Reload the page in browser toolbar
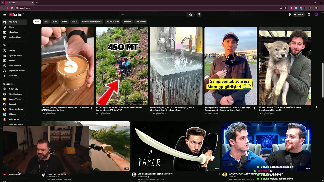 12,8
